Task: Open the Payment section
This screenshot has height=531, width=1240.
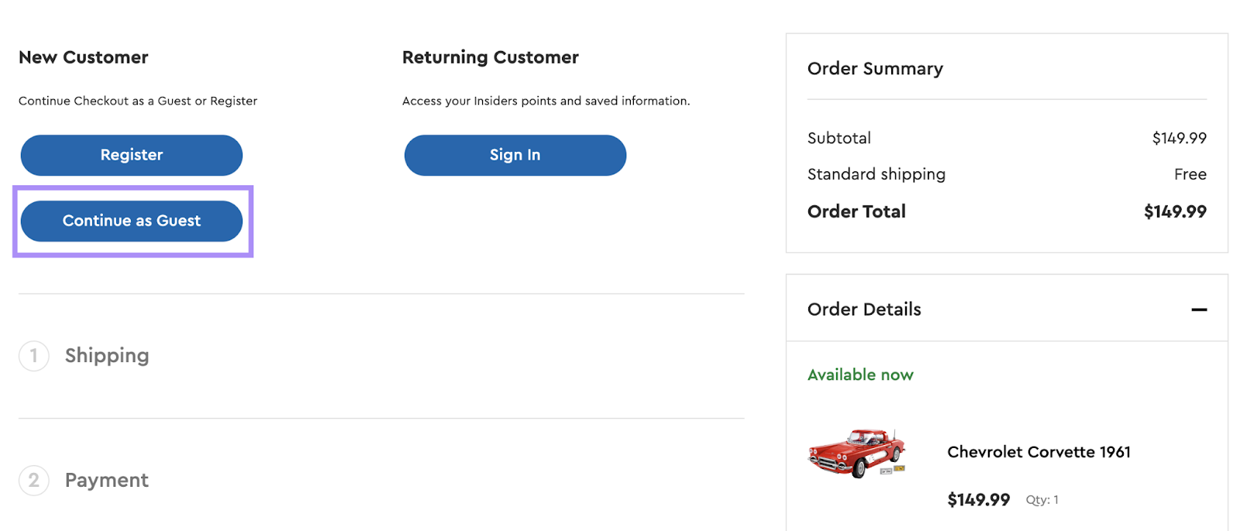Action: pyautogui.click(x=106, y=481)
